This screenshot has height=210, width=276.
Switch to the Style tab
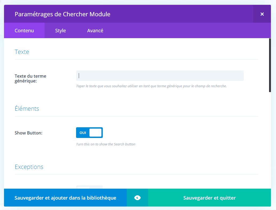coord(60,30)
